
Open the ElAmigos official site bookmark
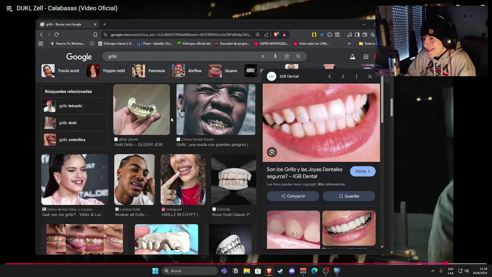pos(194,43)
